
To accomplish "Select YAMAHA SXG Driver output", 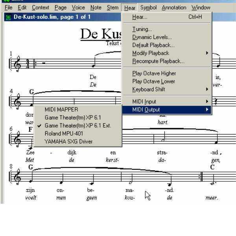I will [78, 142].
